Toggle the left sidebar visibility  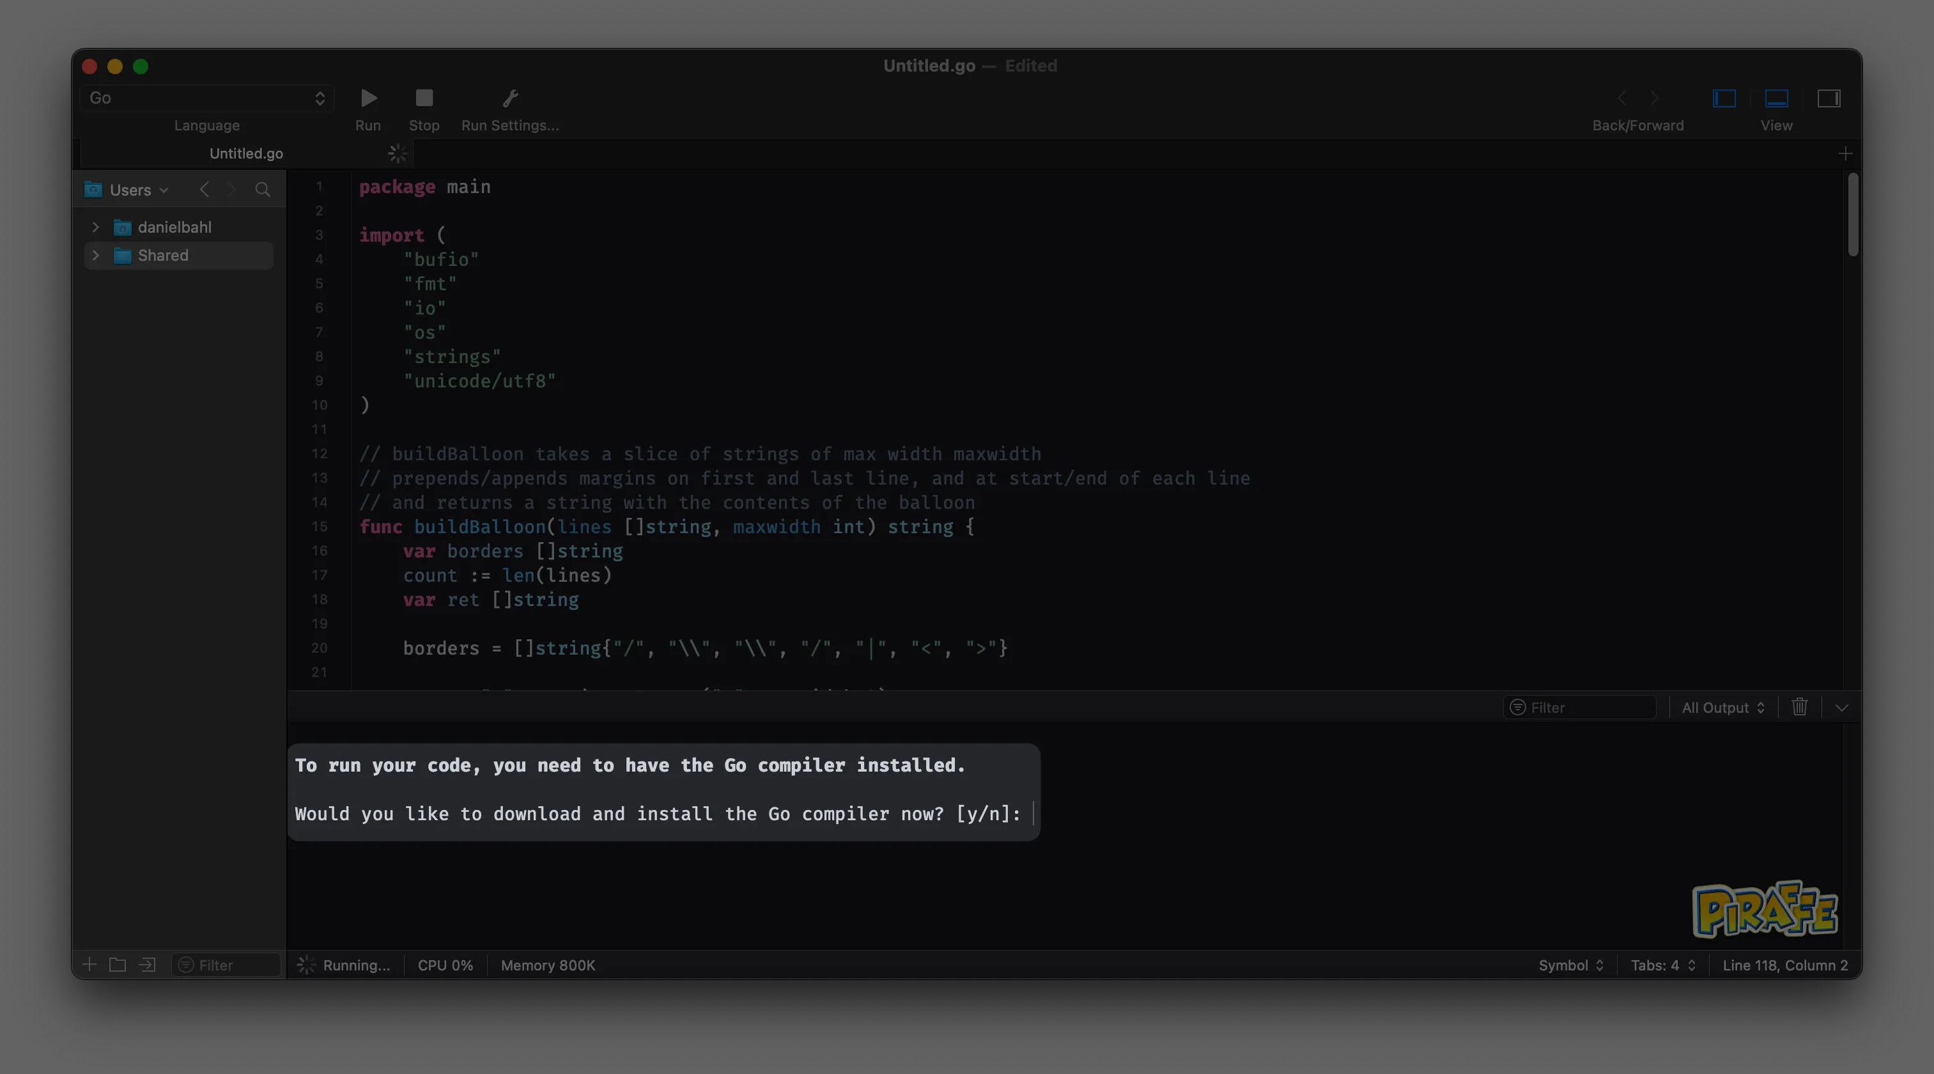click(x=1723, y=98)
